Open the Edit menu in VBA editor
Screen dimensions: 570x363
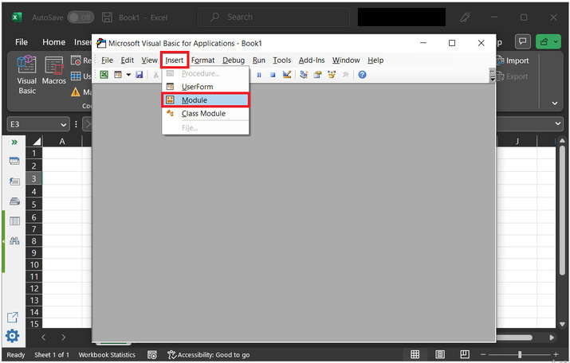[x=128, y=60]
